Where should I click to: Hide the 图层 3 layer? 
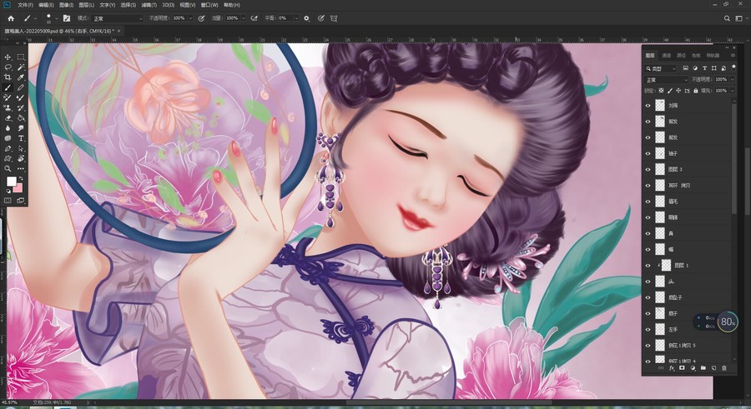(648, 169)
